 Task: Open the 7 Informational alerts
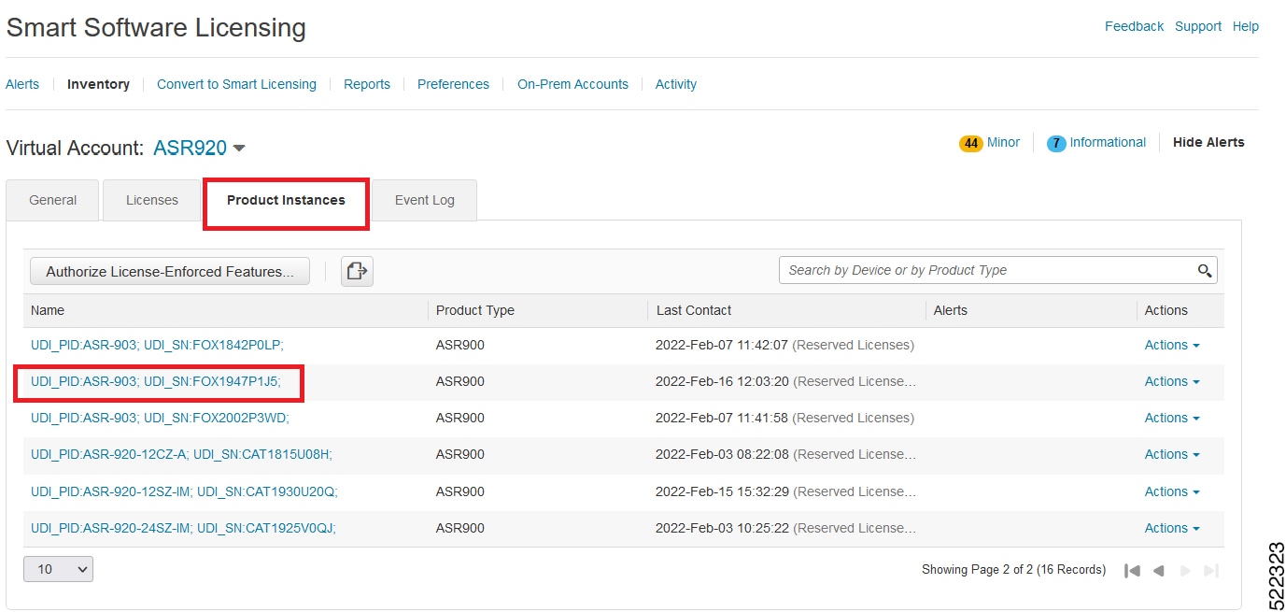click(x=1096, y=143)
